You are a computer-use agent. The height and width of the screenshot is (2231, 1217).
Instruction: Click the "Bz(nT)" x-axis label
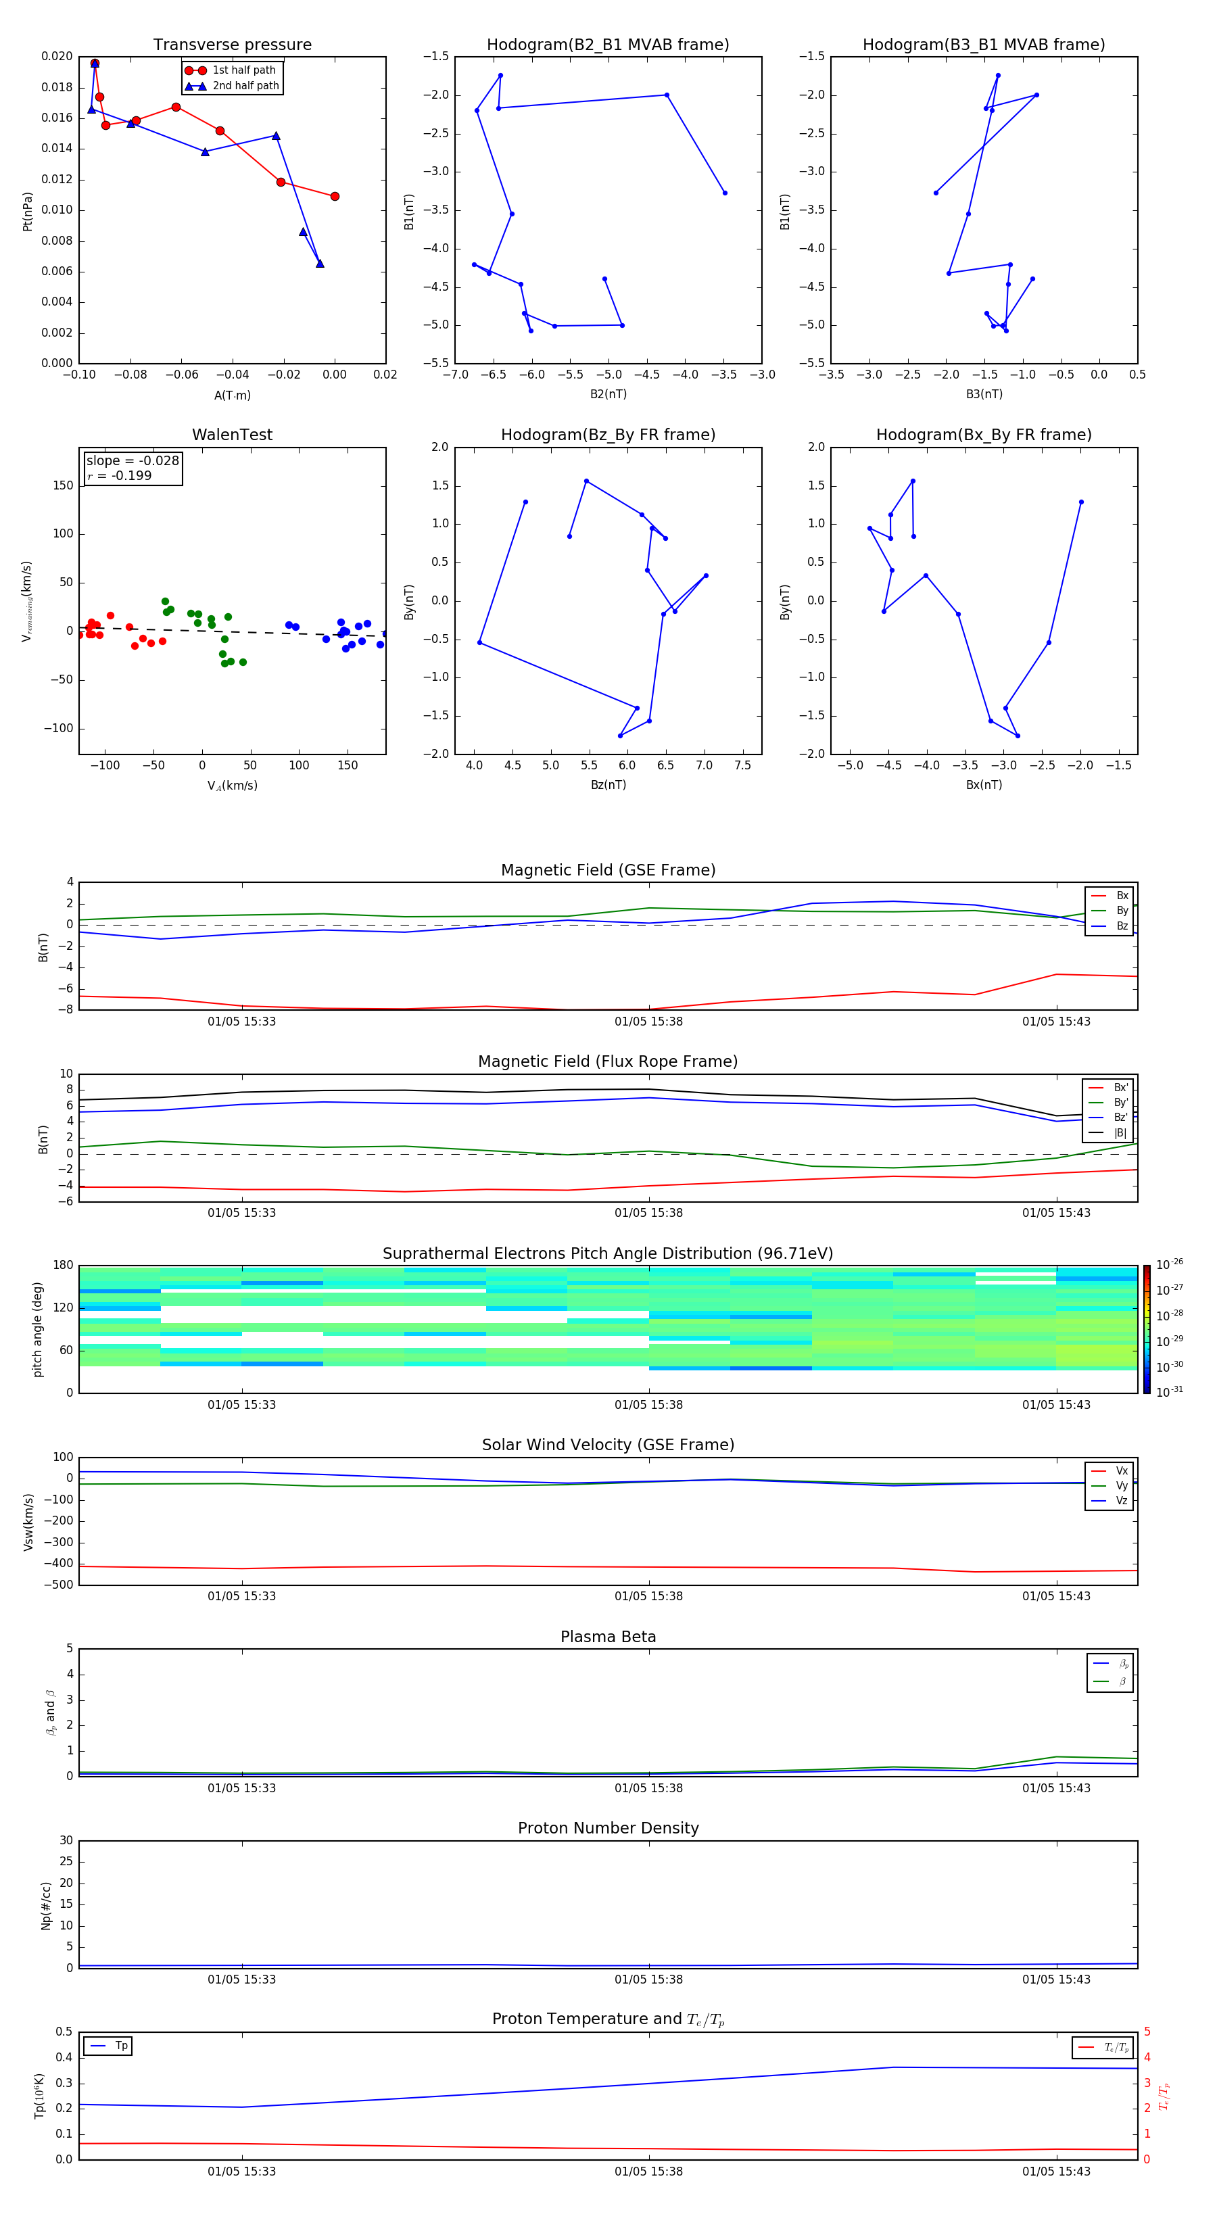click(608, 785)
